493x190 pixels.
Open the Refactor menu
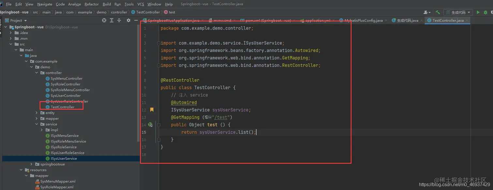pos(92,4)
